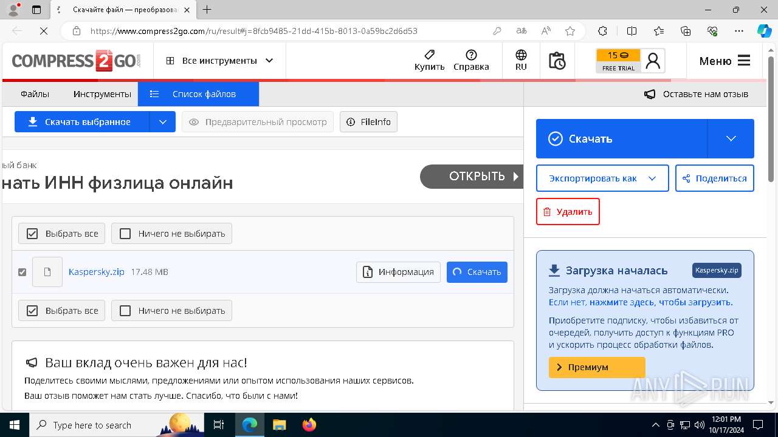This screenshot has height=437, width=778.
Task: Open the Меню hamburger menu
Action: tap(725, 61)
